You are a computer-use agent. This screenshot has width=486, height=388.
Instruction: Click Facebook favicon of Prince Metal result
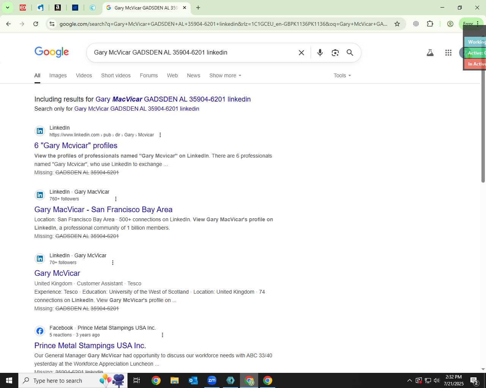pos(40,331)
